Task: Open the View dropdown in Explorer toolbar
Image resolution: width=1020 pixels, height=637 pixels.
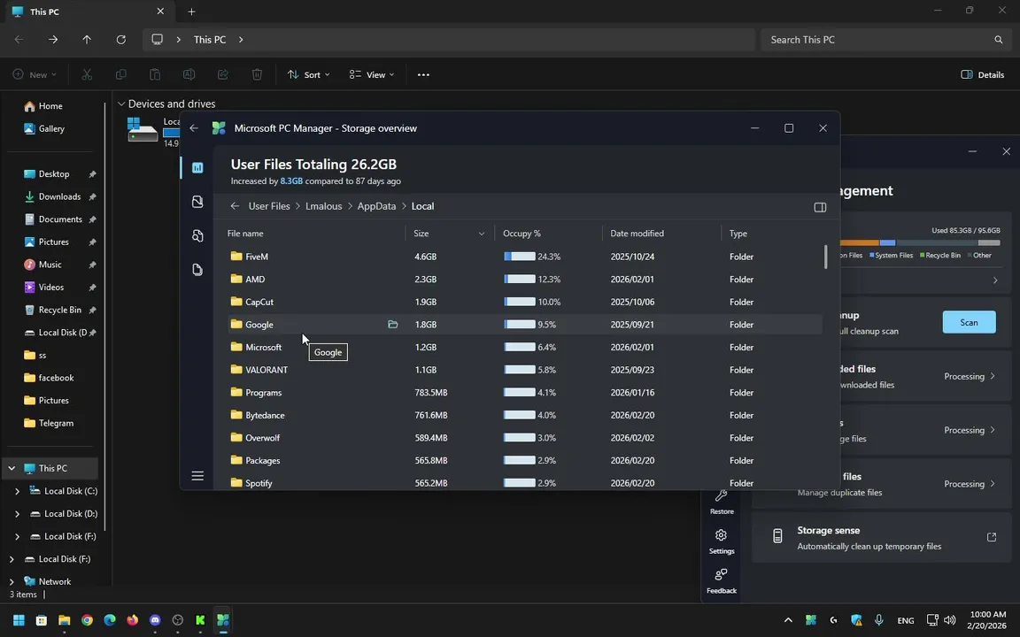Action: (372, 74)
